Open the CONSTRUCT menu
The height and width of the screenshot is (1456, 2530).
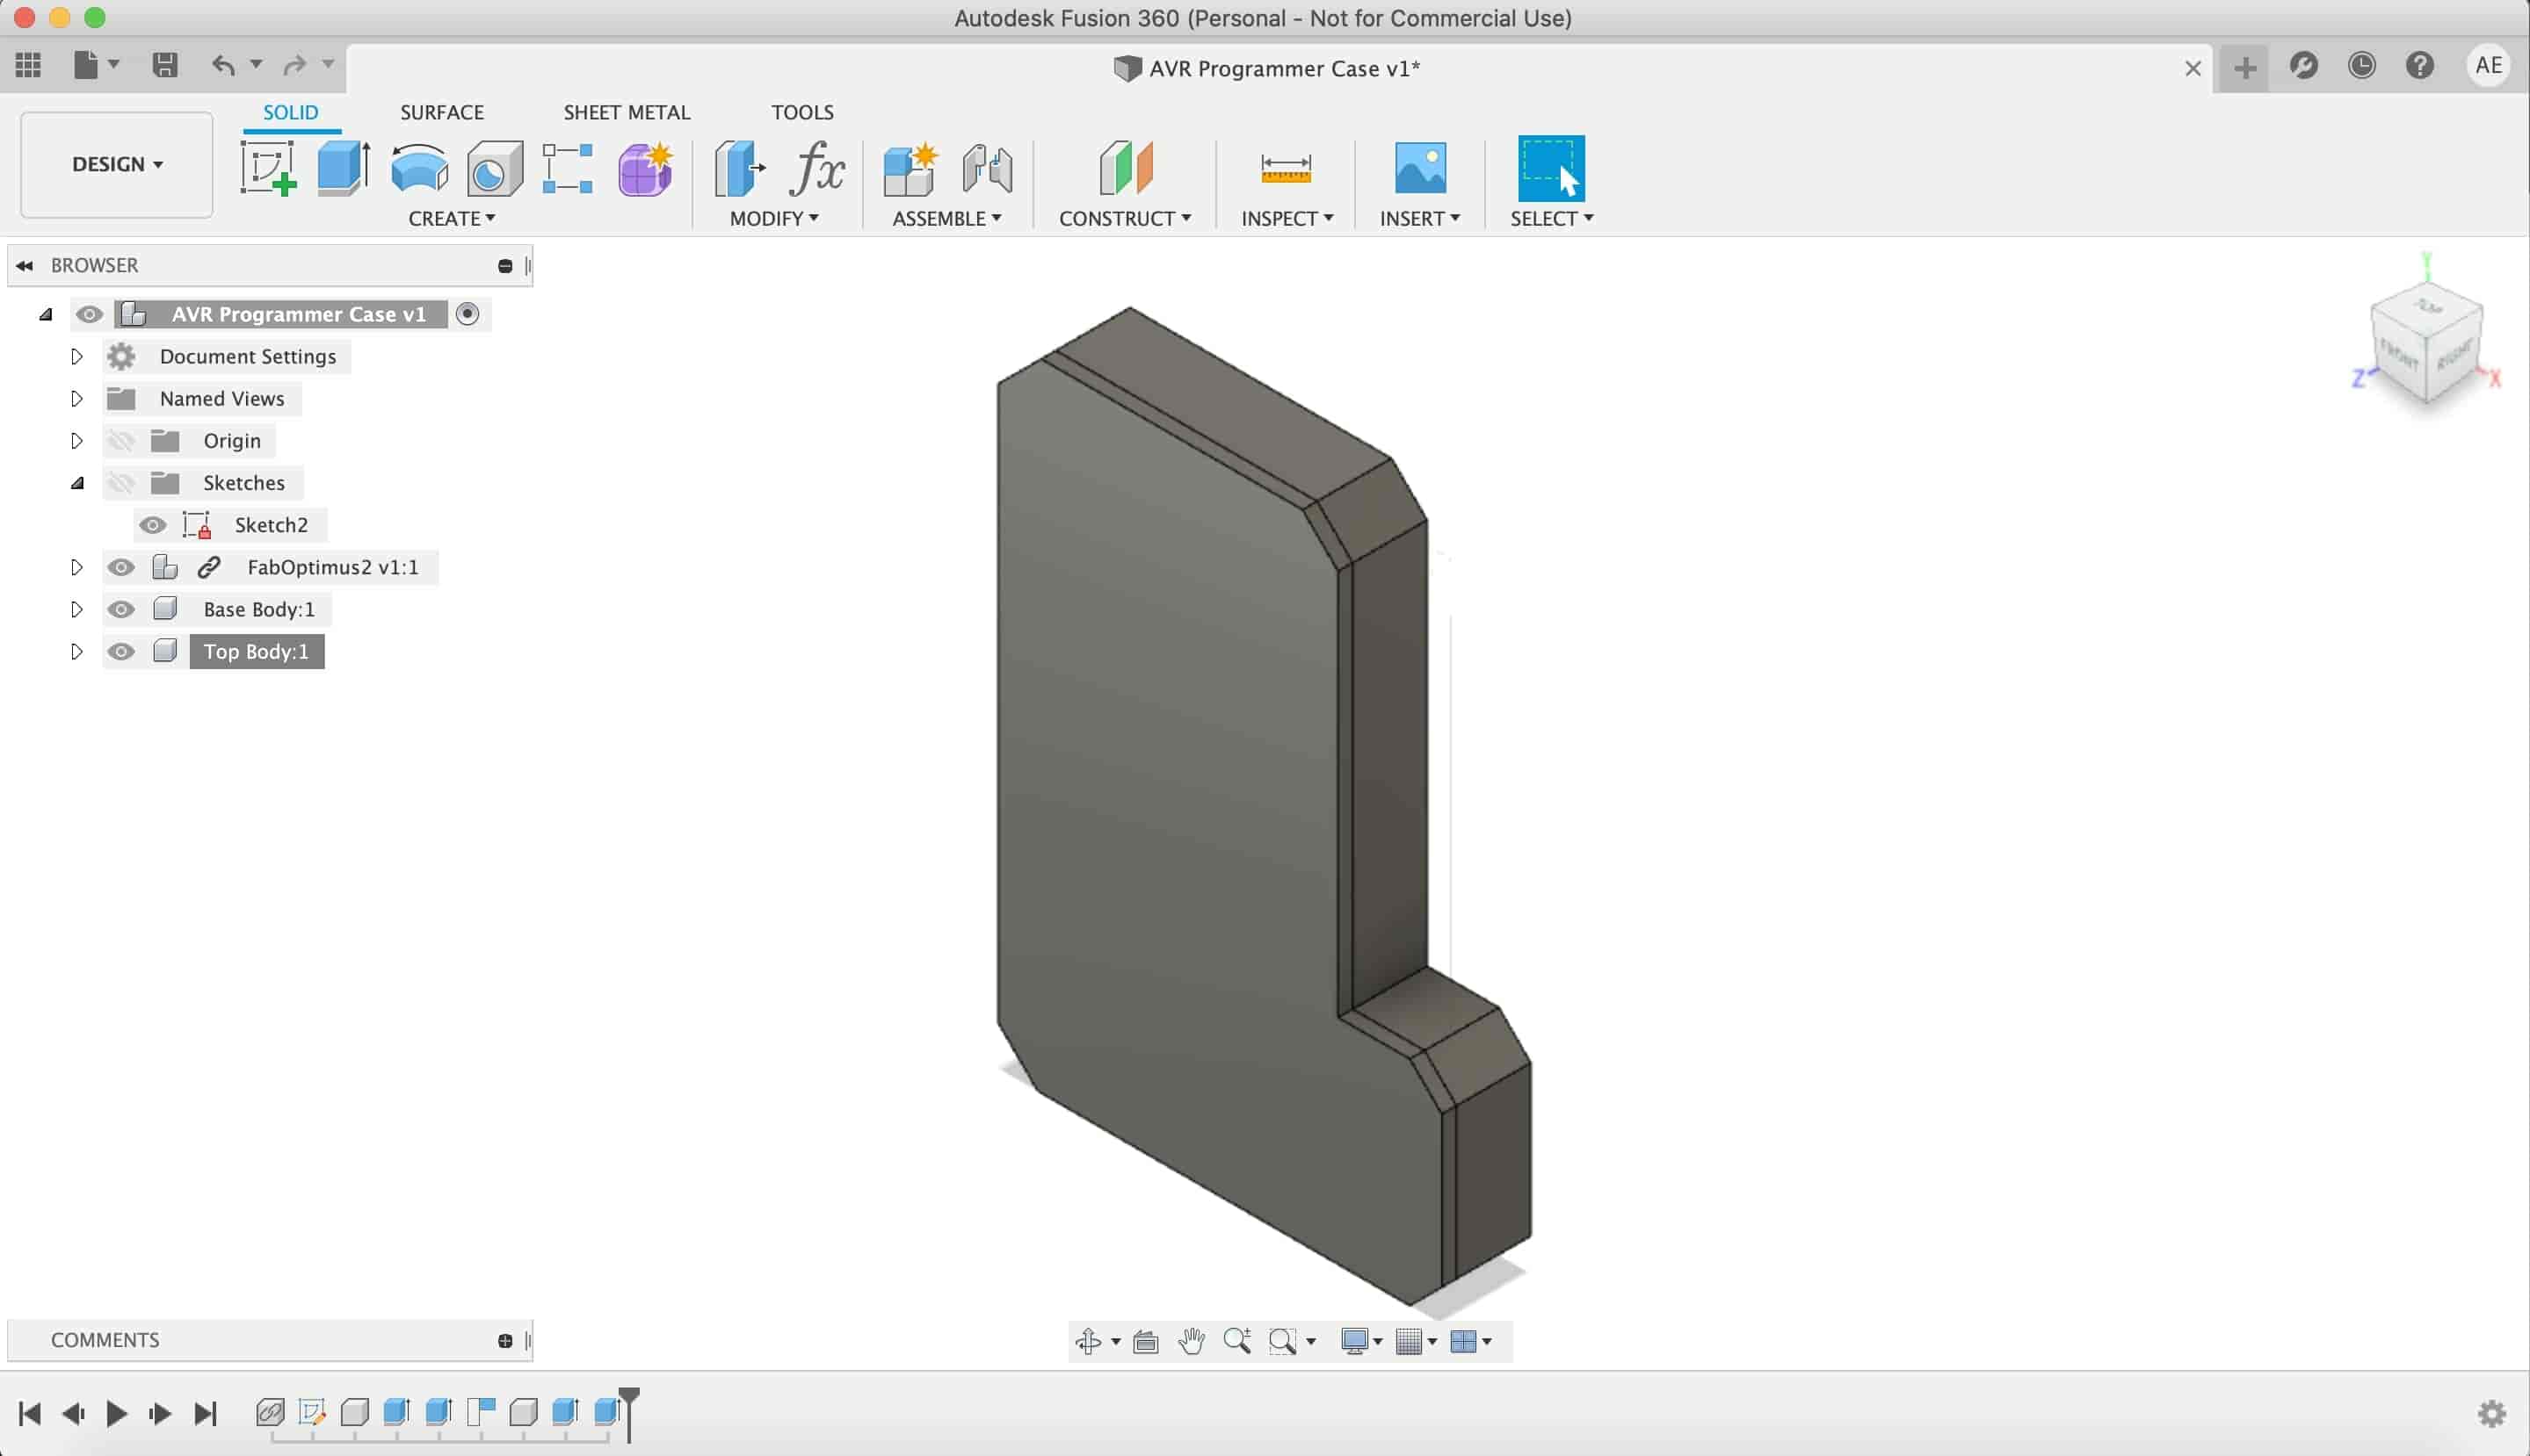(1125, 218)
